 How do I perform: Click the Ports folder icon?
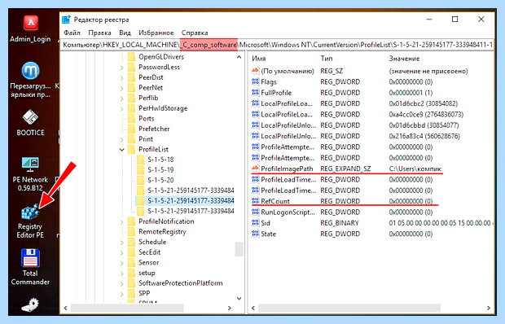(131, 118)
